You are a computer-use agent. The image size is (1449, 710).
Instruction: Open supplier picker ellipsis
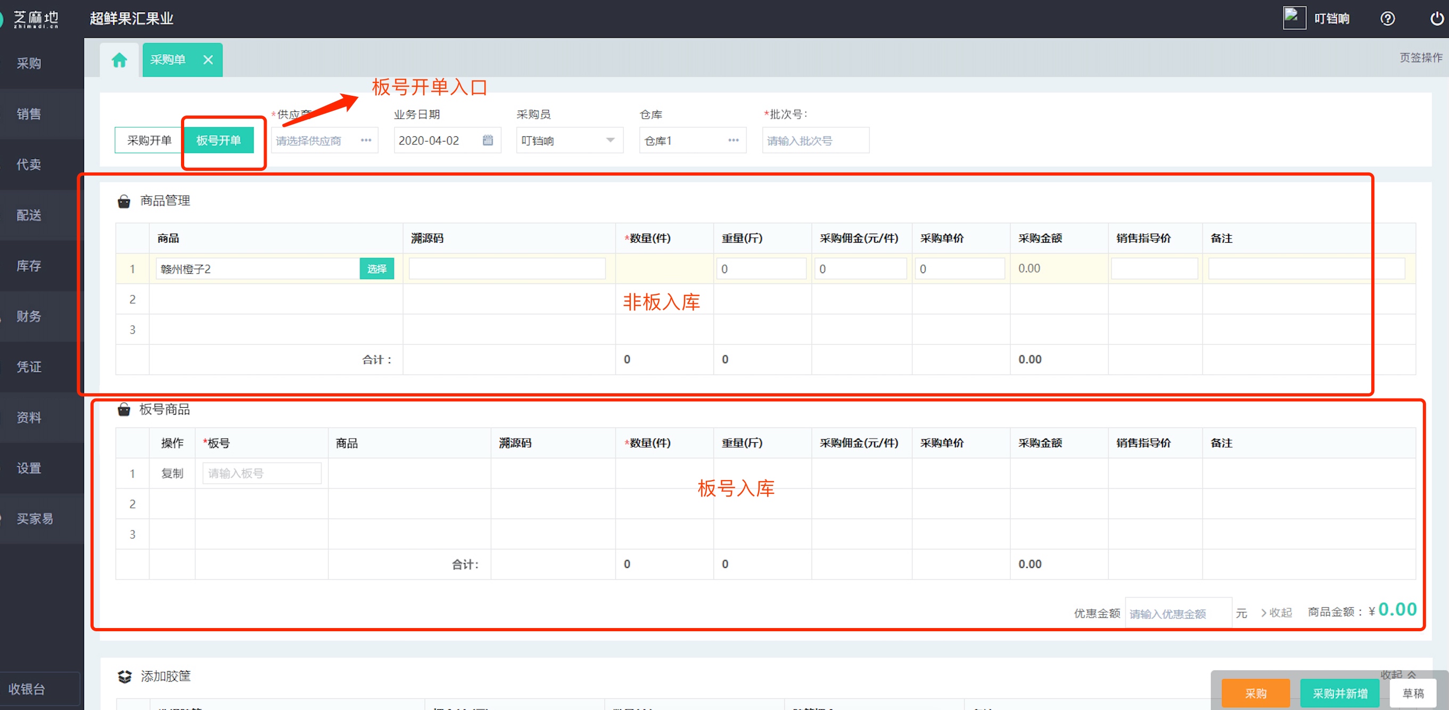coord(366,140)
